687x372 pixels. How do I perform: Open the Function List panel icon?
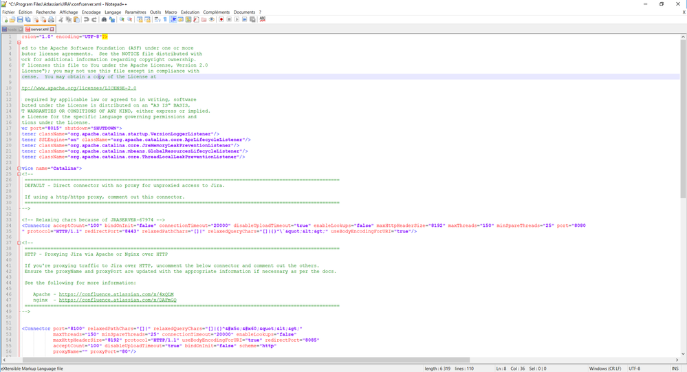(x=196, y=19)
